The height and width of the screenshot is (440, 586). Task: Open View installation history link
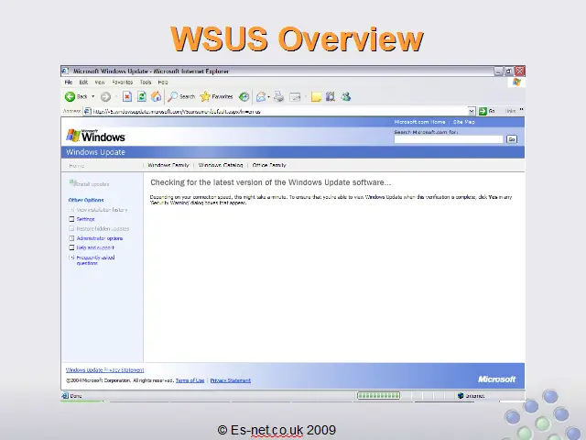pyautogui.click(x=102, y=210)
